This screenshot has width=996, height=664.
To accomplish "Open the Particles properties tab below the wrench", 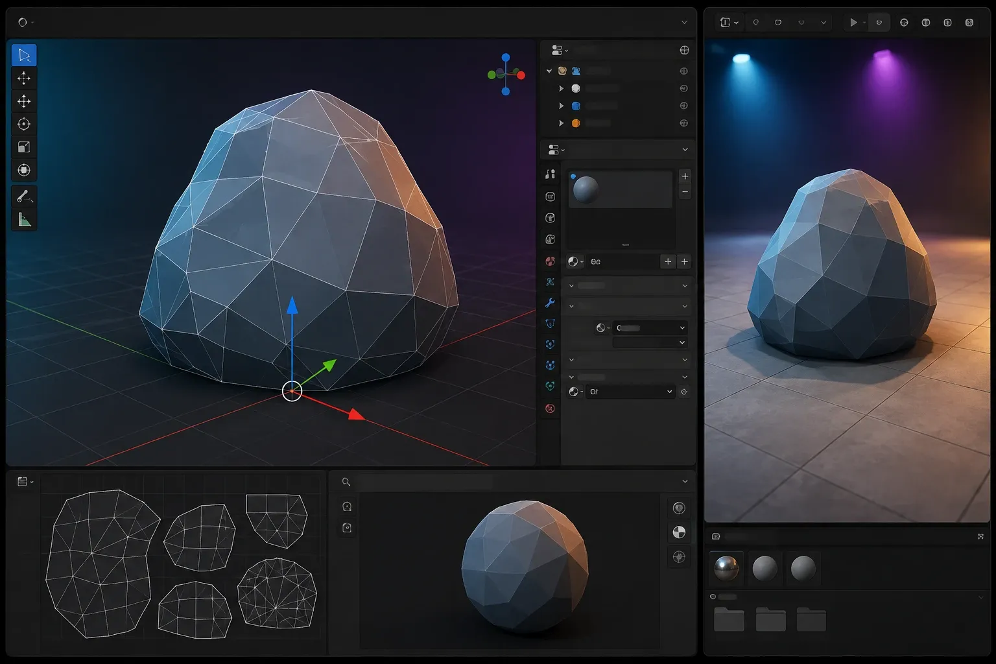I will click(550, 324).
